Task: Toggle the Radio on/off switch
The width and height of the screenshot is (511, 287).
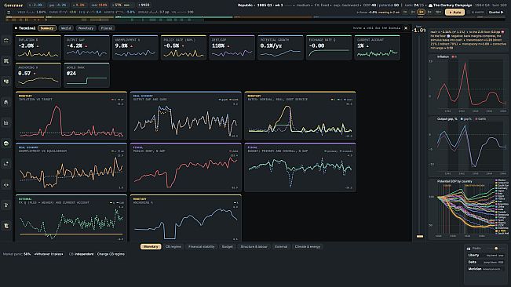Action: [x=495, y=249]
